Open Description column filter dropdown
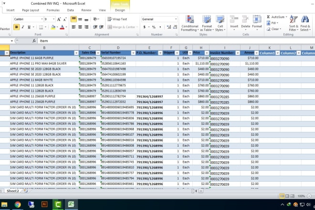 (x=76, y=53)
